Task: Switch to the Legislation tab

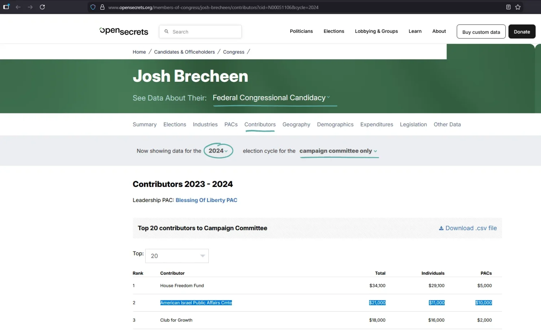Action: point(413,125)
